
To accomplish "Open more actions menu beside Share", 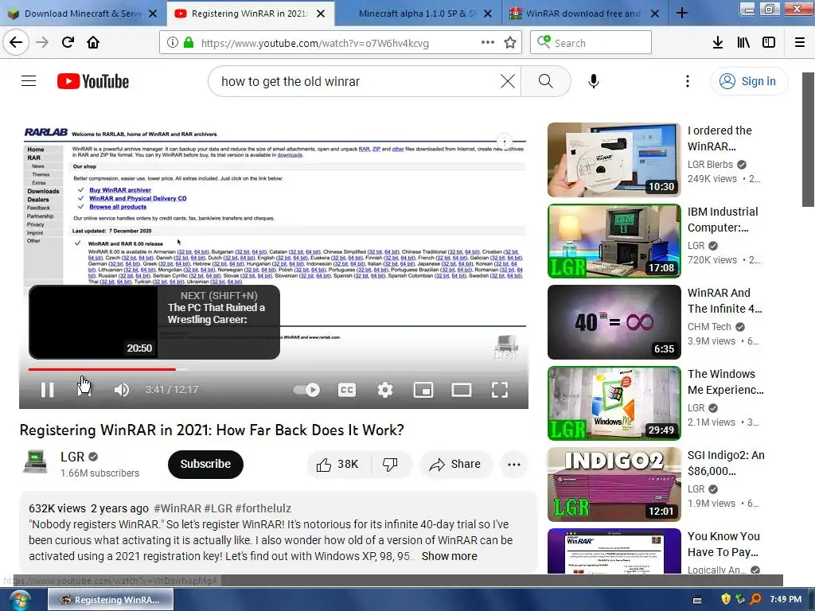I will (x=514, y=465).
